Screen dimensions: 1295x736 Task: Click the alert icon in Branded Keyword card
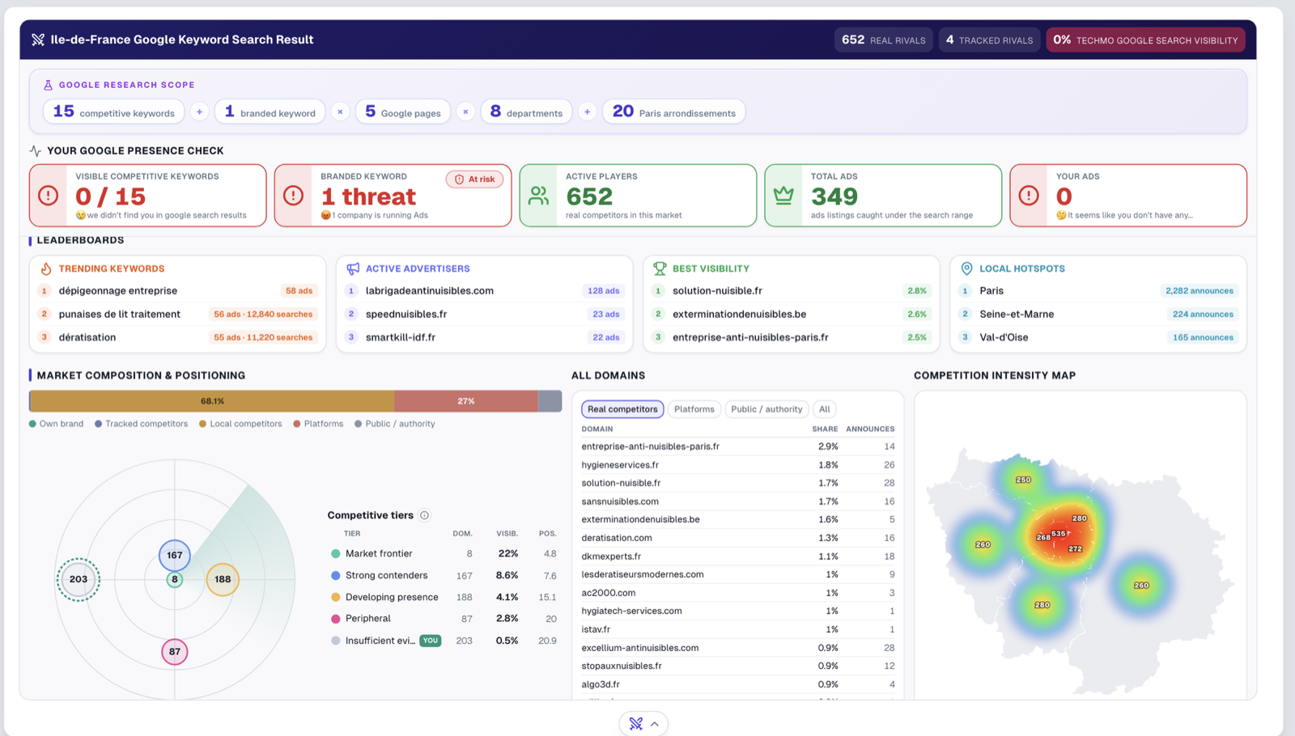294,196
